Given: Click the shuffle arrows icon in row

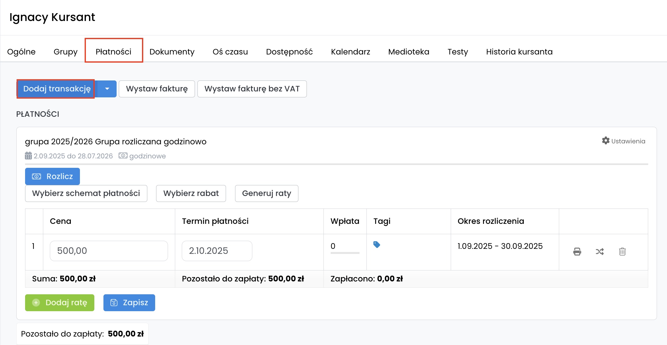Looking at the screenshot, I should (600, 251).
